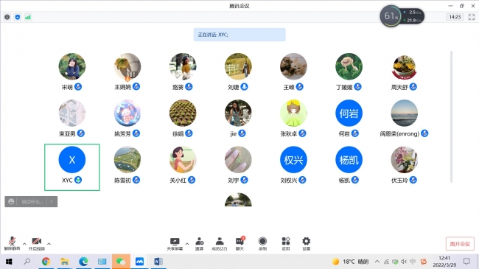Open the share screen tool

click(x=175, y=244)
